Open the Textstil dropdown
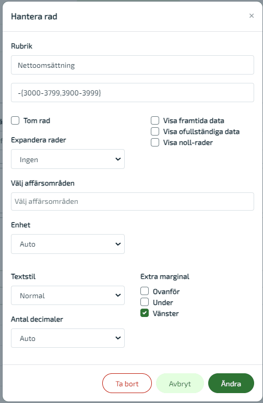This screenshot has width=263, height=403. [68, 295]
